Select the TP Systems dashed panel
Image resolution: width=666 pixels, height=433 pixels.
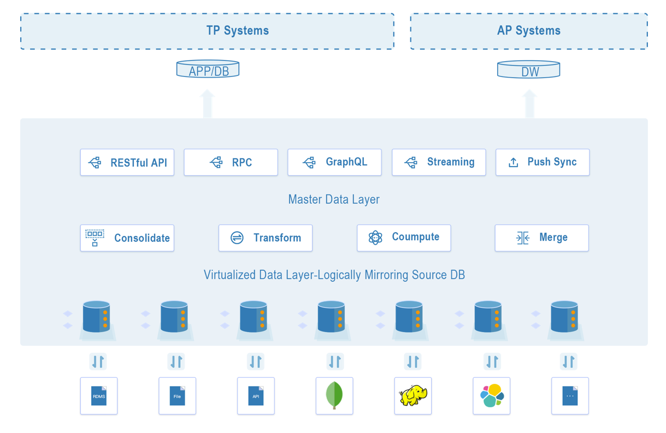point(208,31)
